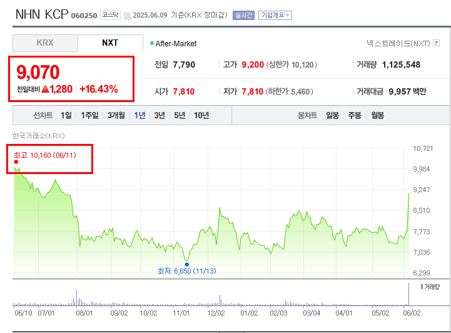Select the 10년 line chart period
Image resolution: width=451 pixels, height=333 pixels.
201,115
